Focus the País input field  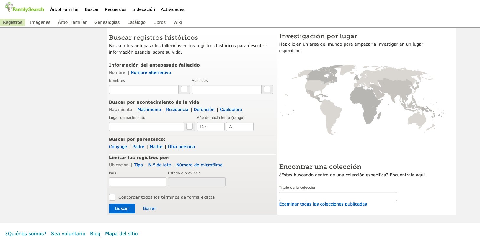[x=138, y=182]
